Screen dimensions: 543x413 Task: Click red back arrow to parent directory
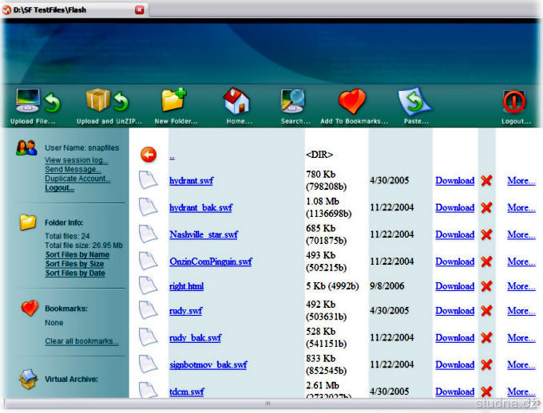click(x=149, y=155)
